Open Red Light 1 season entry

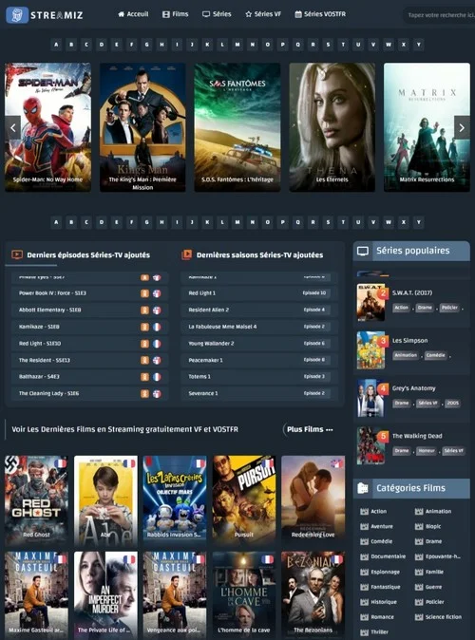coord(259,293)
